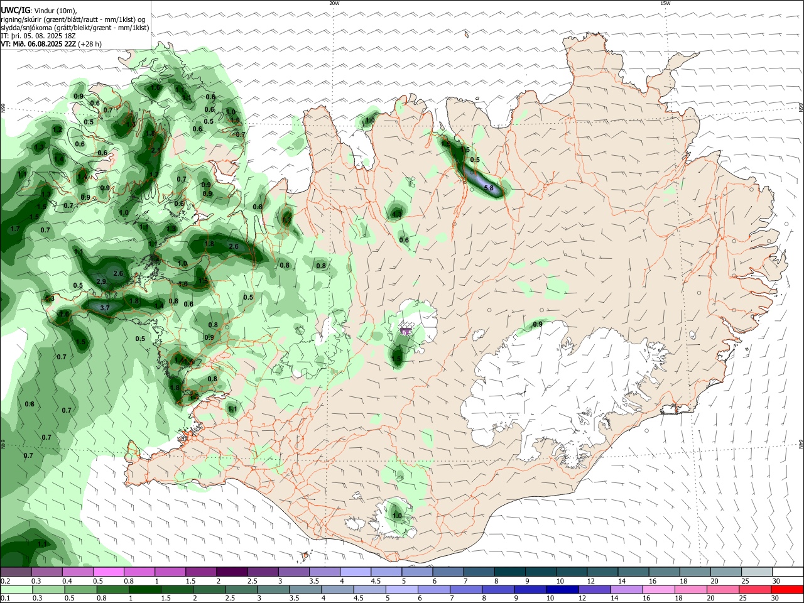Select the white snow swatch labeled 30
Image resolution: width=804 pixels, height=603 pixels.
point(788,572)
